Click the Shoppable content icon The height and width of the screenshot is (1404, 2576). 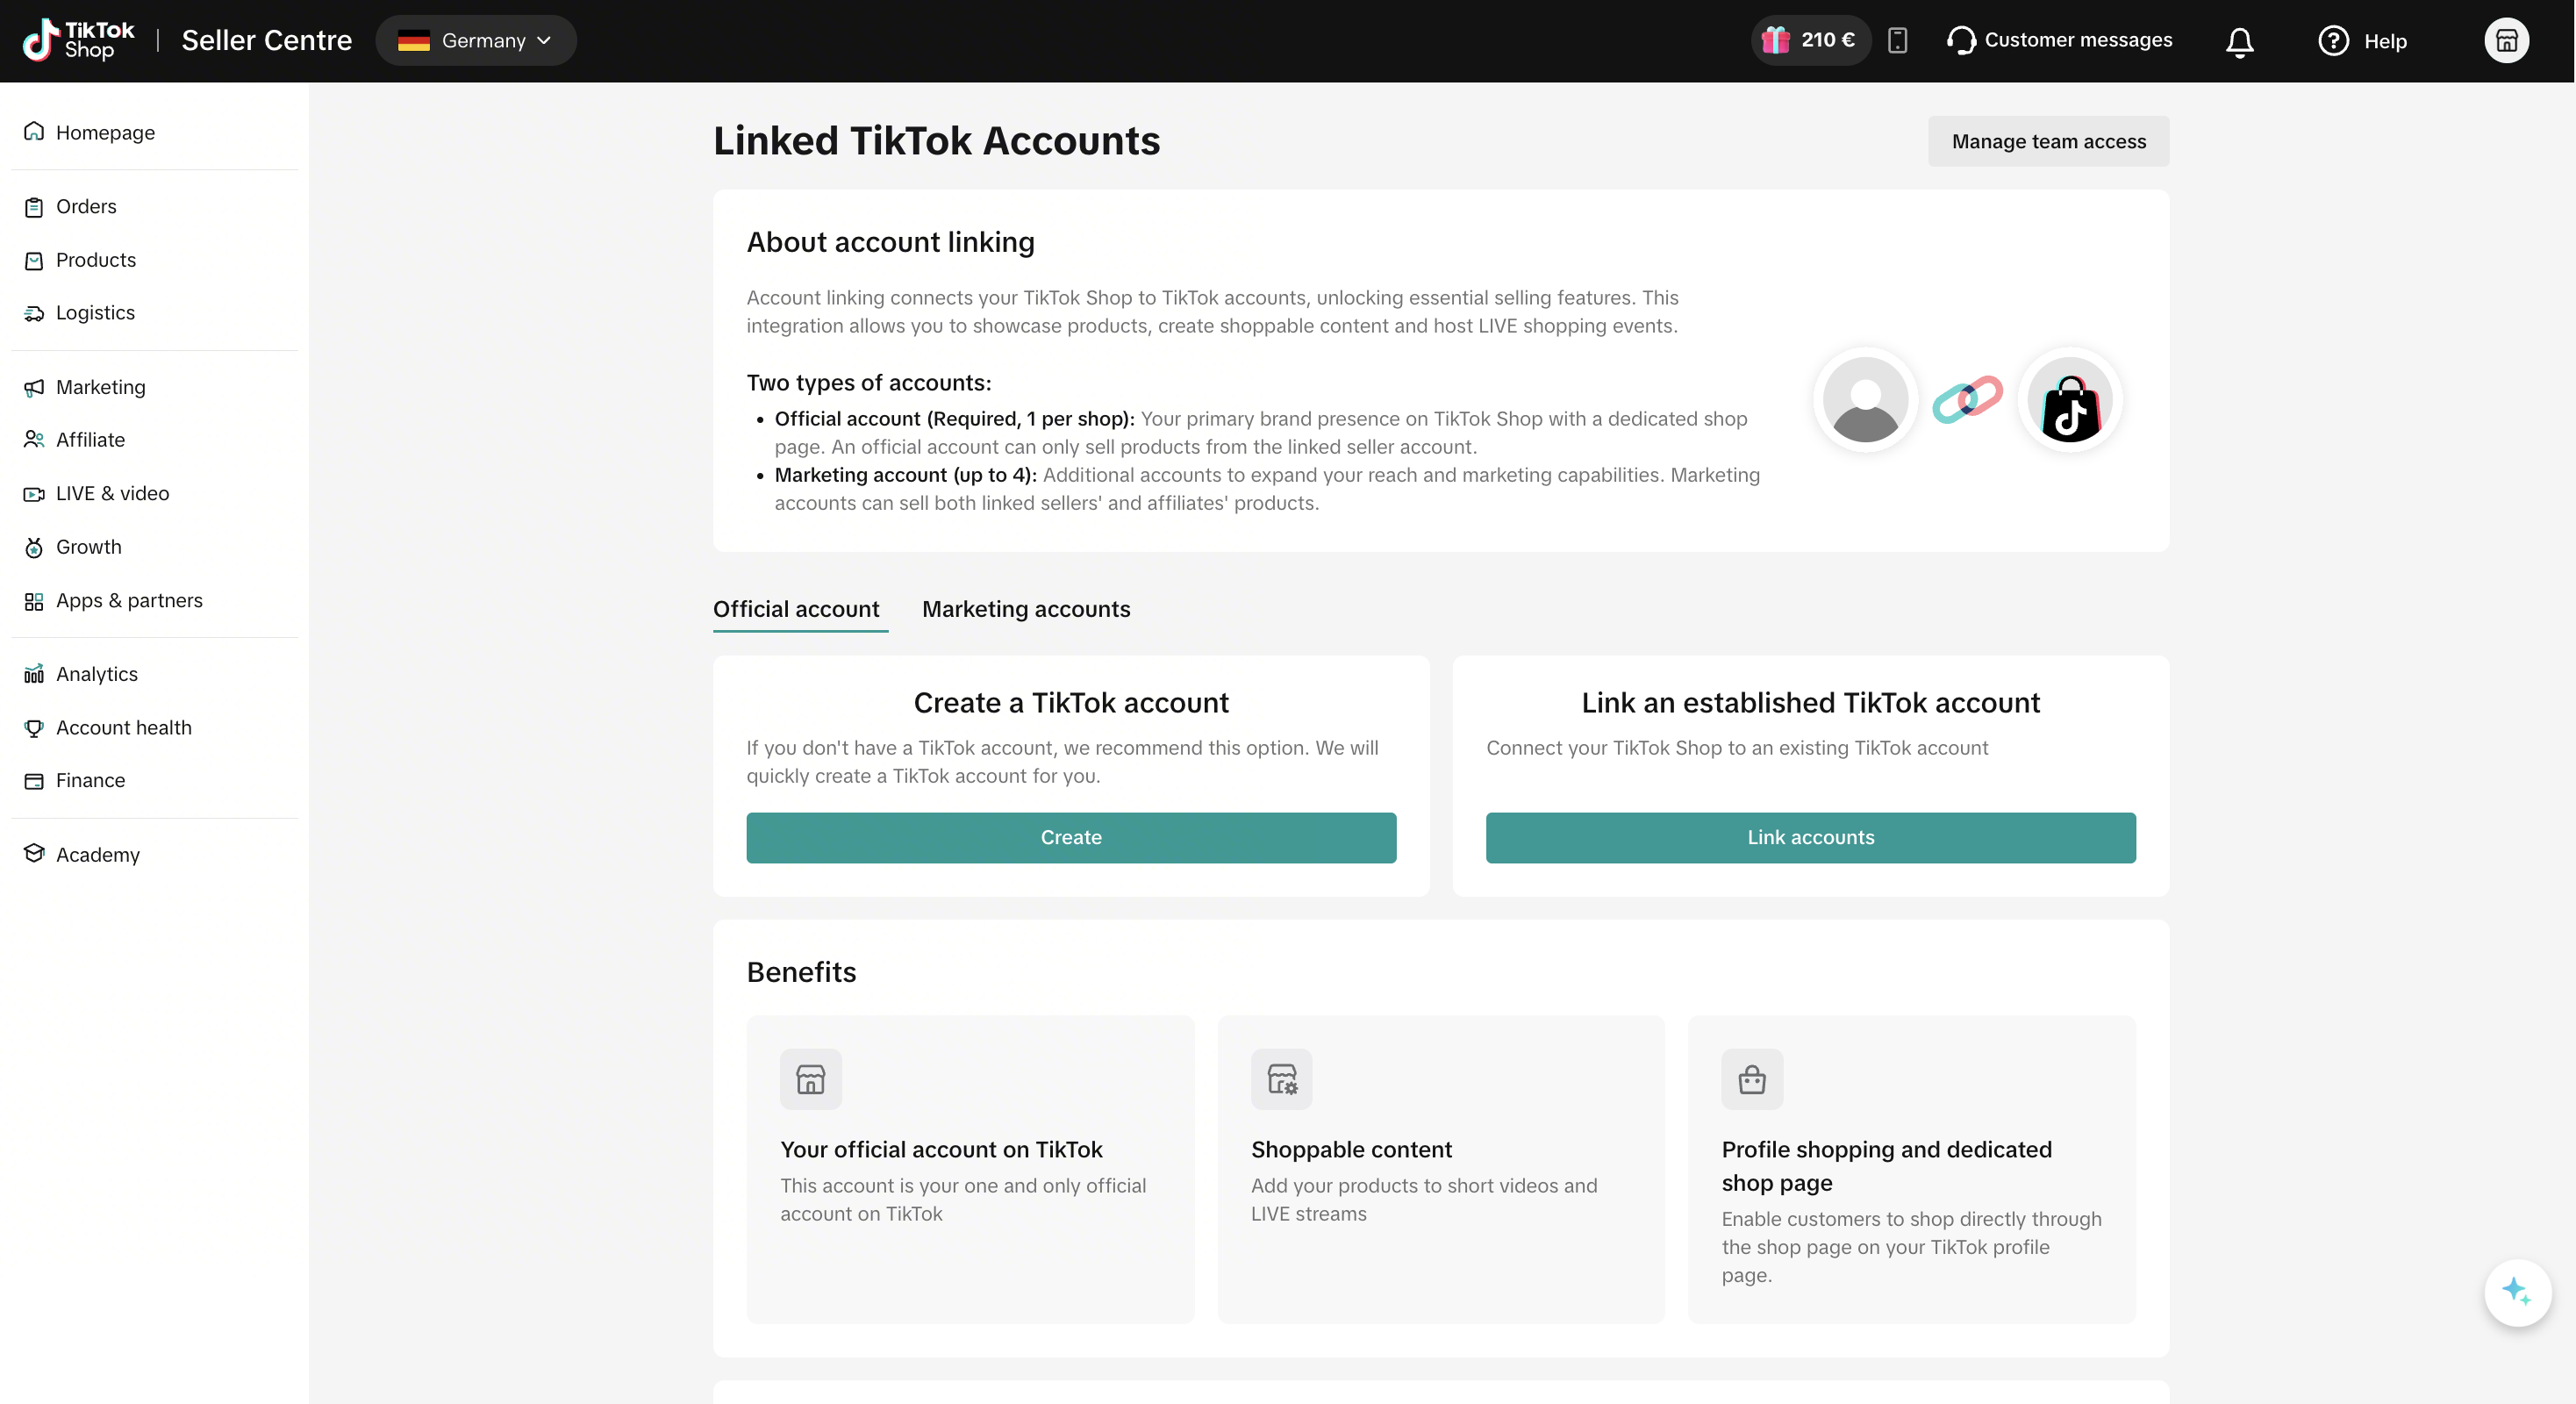pos(1281,1079)
